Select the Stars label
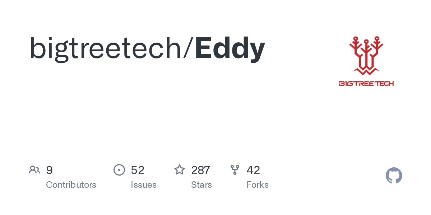 coord(201,185)
